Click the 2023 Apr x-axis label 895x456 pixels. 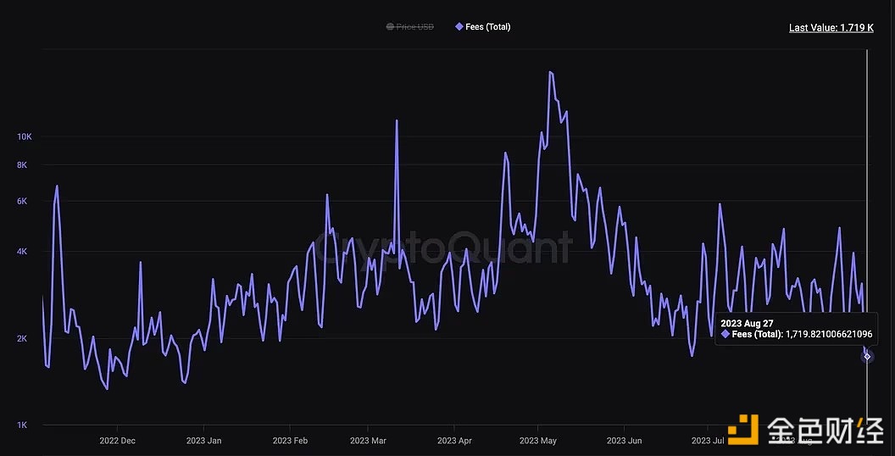click(454, 441)
